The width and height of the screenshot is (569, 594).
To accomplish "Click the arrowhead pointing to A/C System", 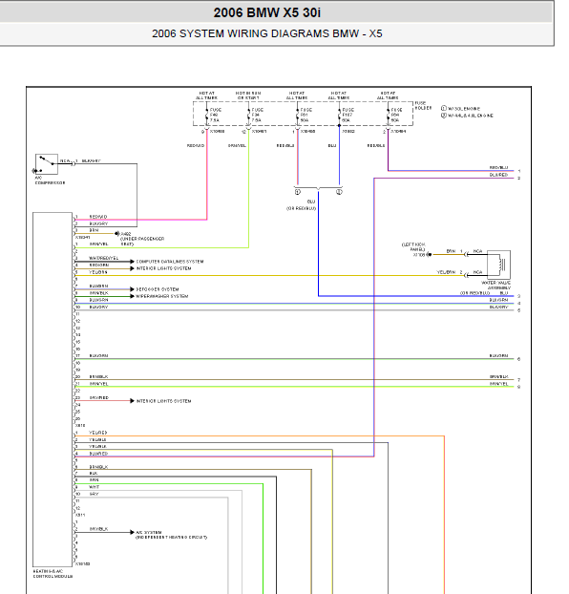I will (132, 532).
